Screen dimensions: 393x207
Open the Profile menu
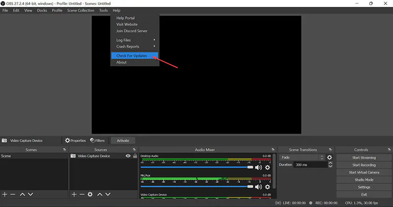click(x=57, y=10)
